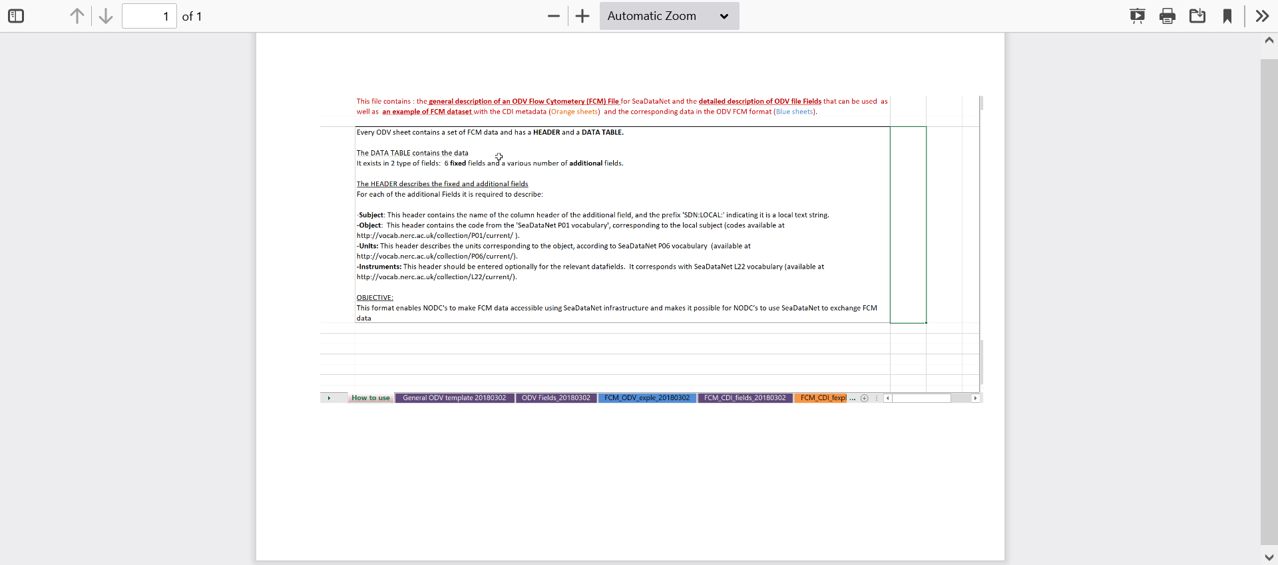Screen dimensions: 1278x565
Task: Click the vertical scrollbar thumb
Action: (1269, 302)
